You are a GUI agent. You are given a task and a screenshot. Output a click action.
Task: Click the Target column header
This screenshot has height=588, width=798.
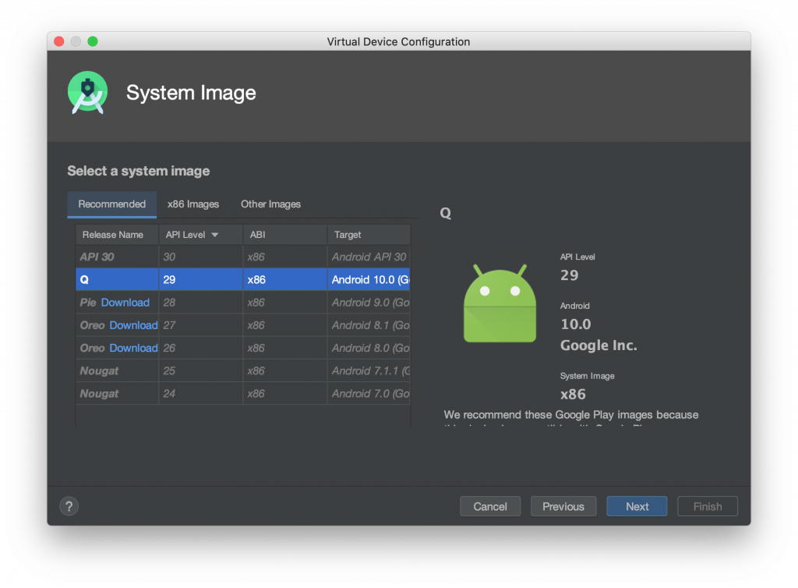(369, 235)
